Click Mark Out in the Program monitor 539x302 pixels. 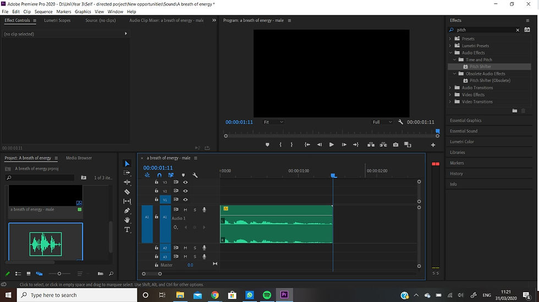[x=291, y=145]
